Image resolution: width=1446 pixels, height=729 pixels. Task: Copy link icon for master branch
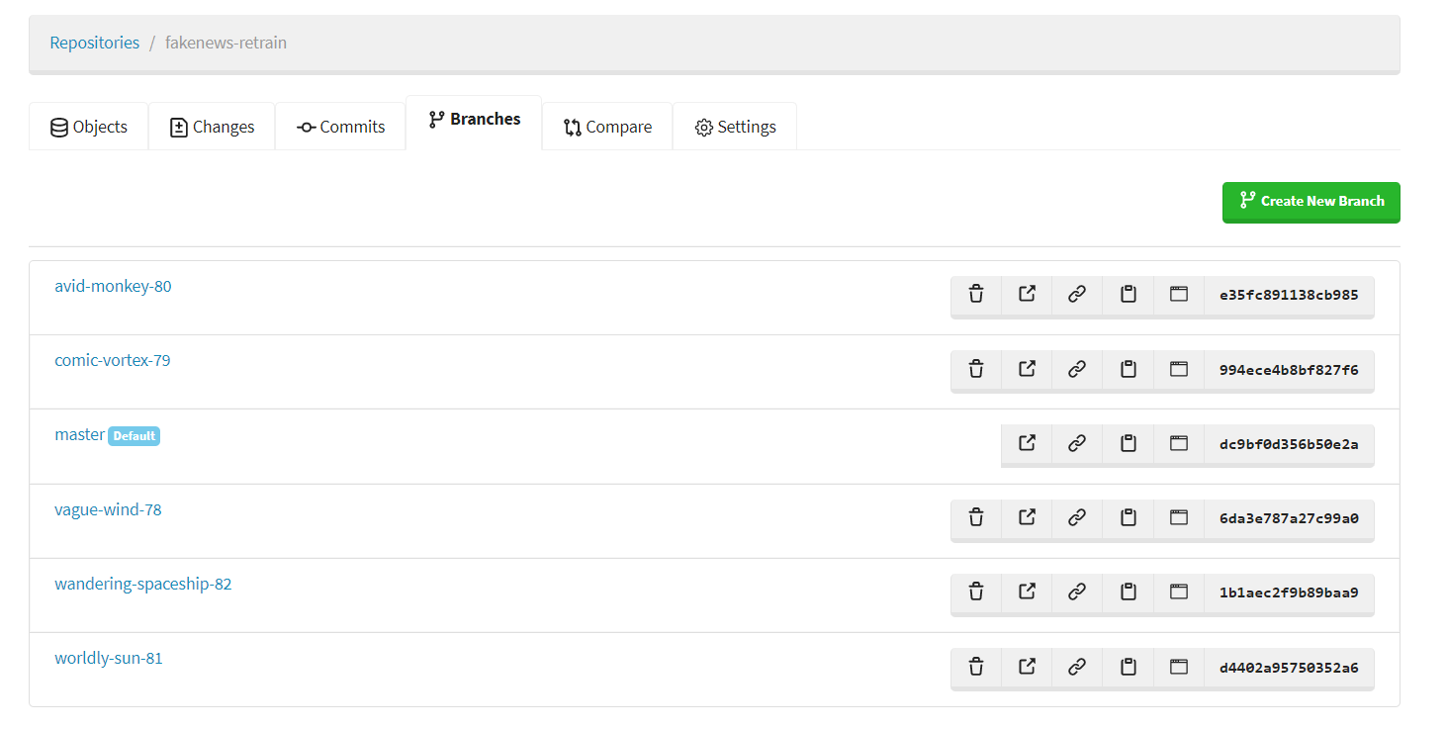coord(1077,444)
